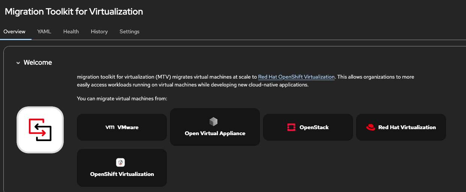The height and width of the screenshot is (192, 466).
Task: Go to the Settings tab
Action: tap(129, 31)
